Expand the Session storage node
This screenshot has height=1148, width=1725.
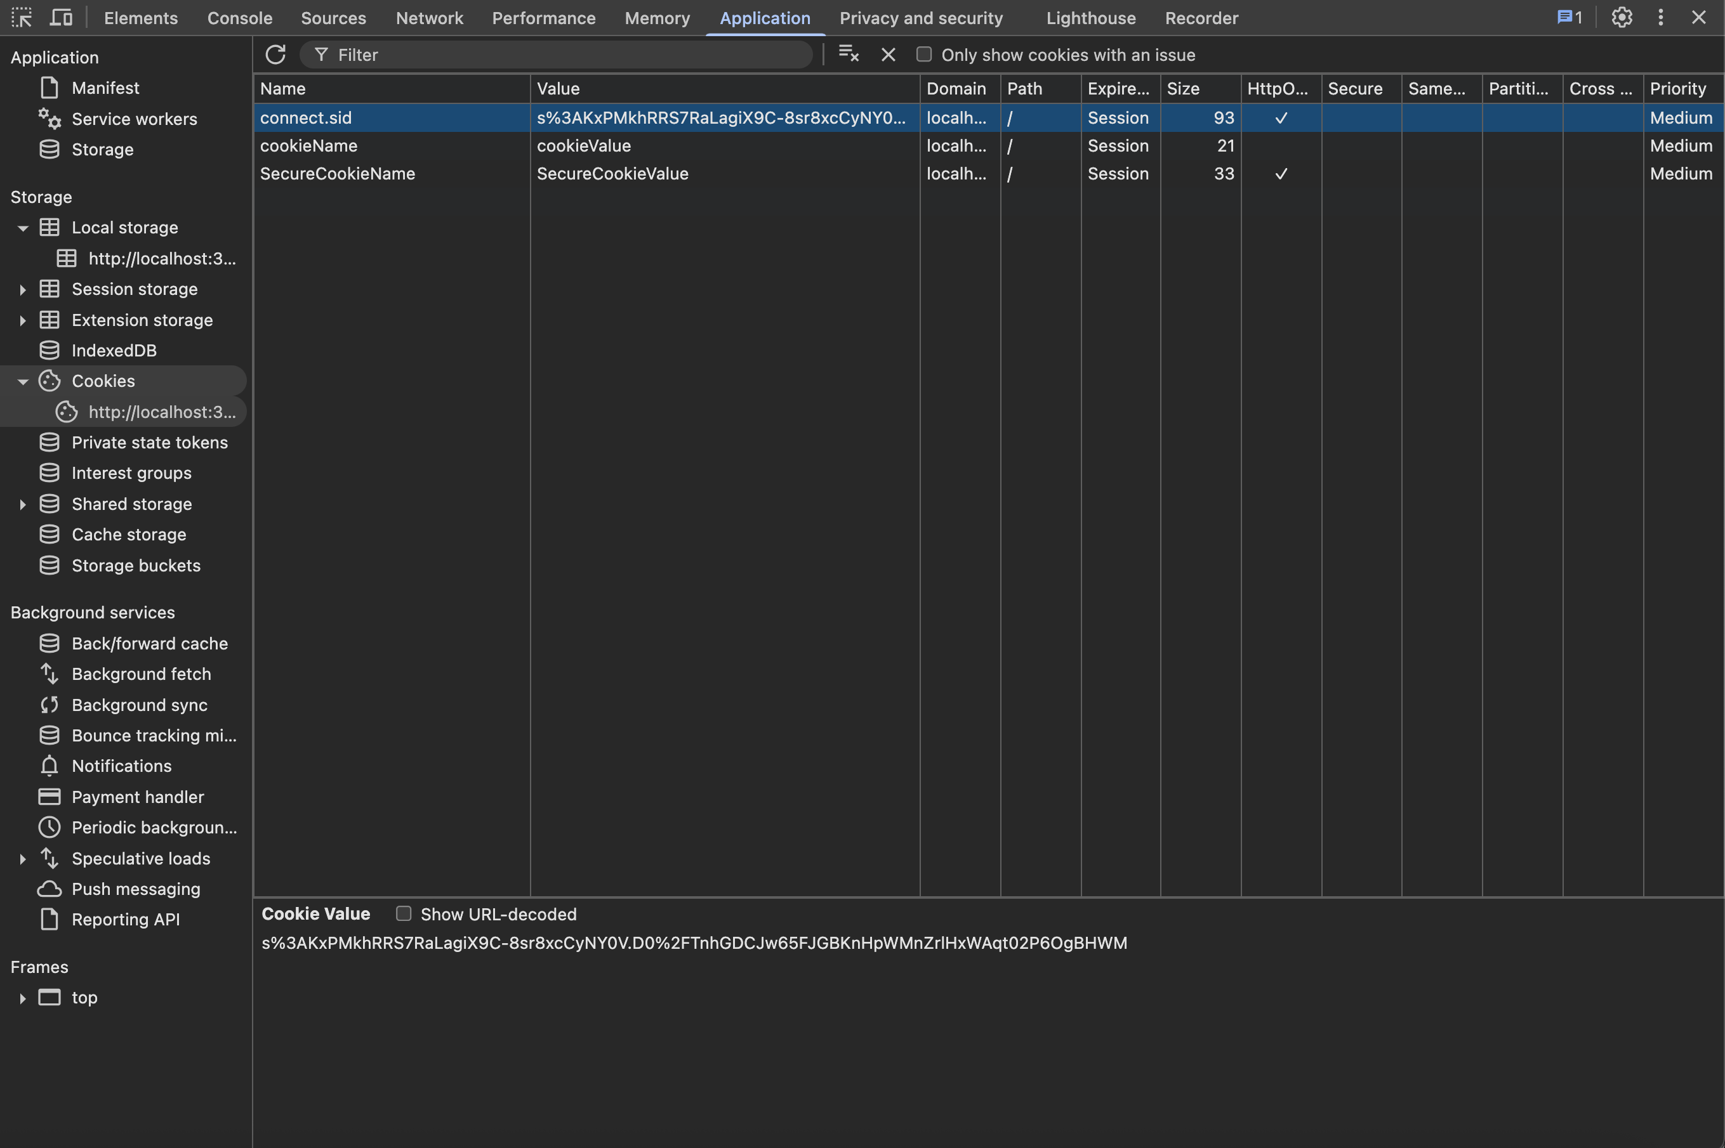23,289
